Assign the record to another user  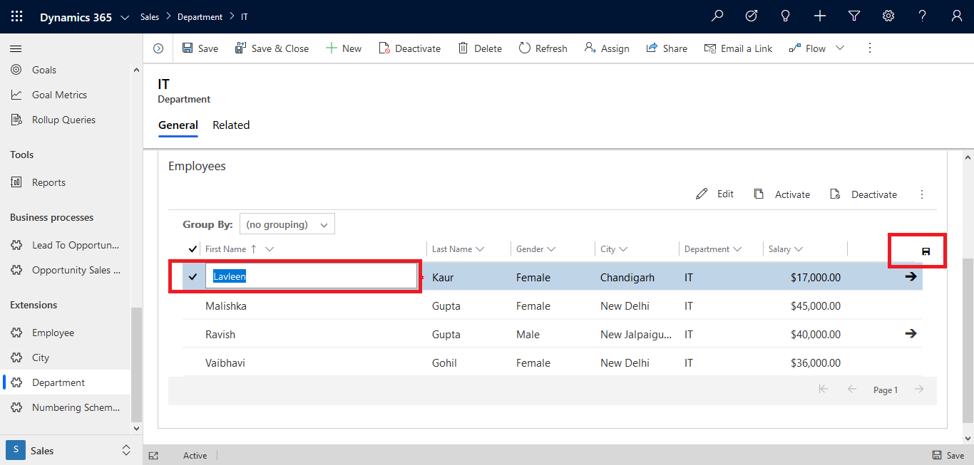[606, 48]
